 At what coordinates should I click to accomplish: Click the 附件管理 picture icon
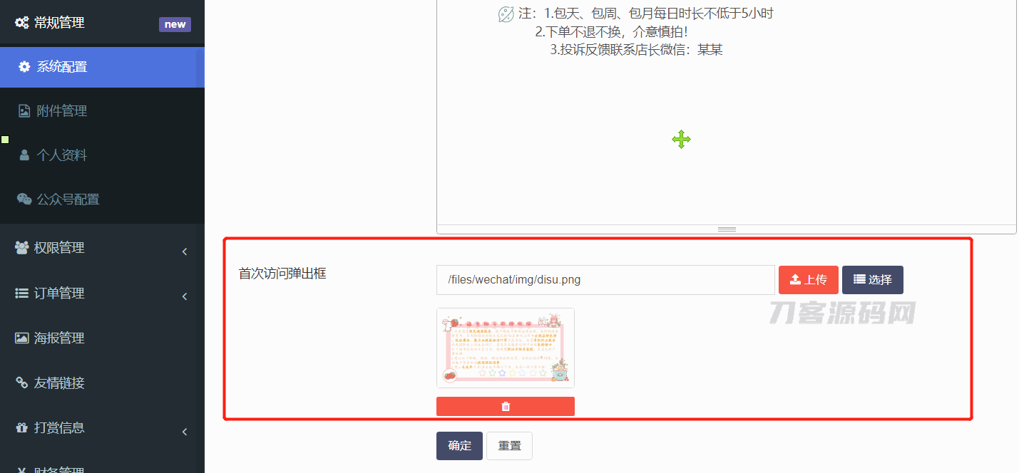[24, 111]
